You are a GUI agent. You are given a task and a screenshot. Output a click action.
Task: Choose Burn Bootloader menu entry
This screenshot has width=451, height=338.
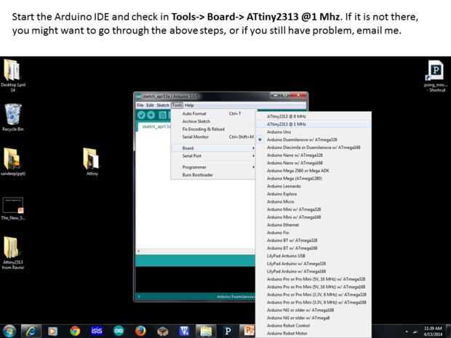point(213,174)
